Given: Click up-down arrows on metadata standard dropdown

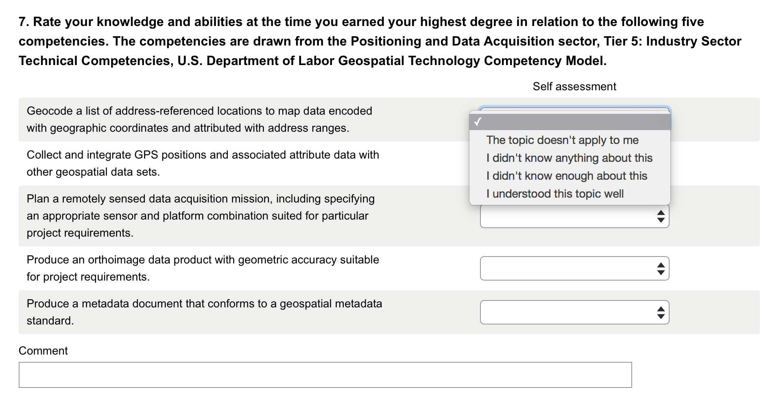Looking at the screenshot, I should coord(661,312).
